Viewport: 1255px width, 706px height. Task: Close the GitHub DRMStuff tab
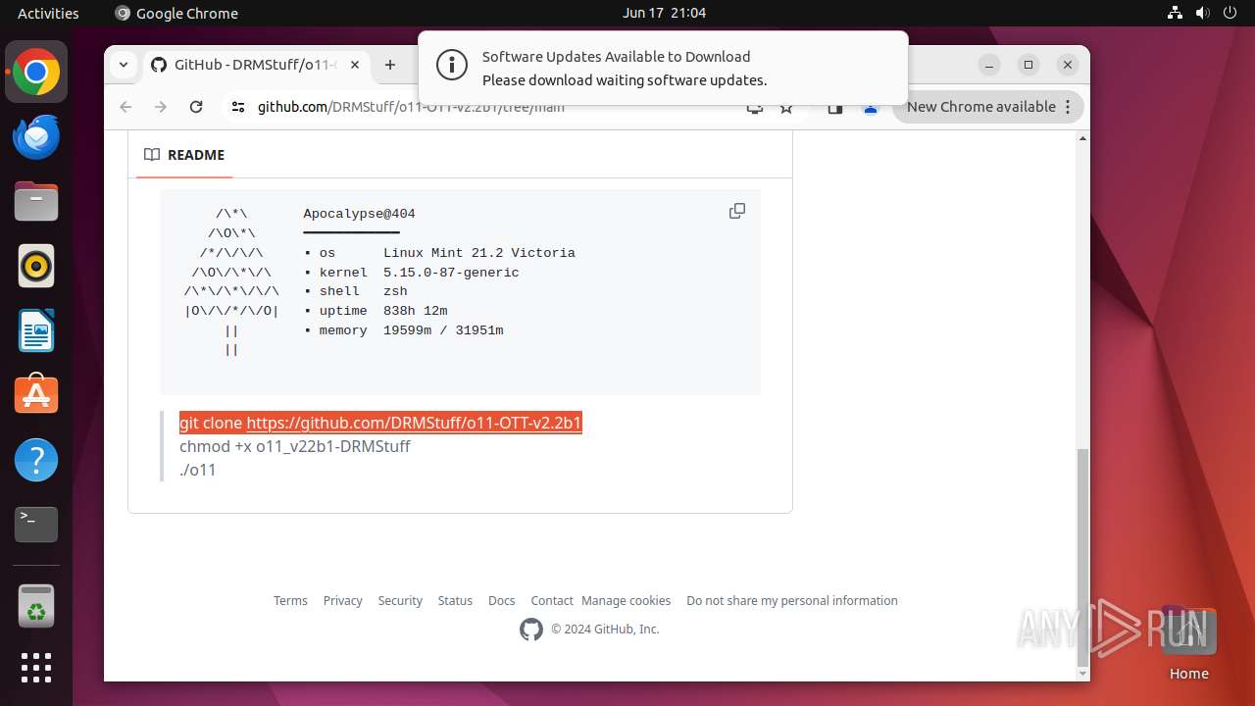point(355,65)
